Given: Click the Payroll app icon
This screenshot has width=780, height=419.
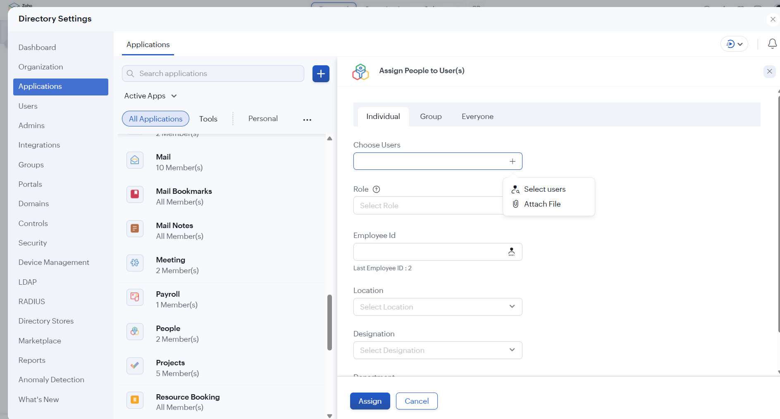Looking at the screenshot, I should (135, 297).
